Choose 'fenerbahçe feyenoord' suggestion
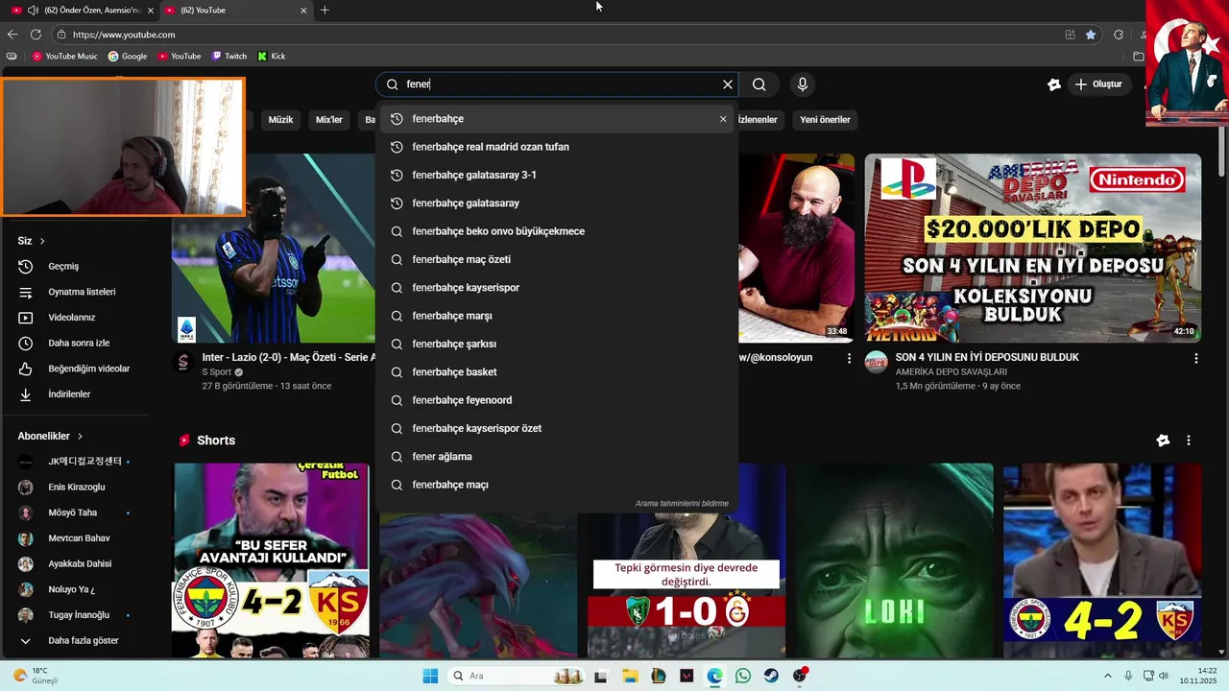Screen dimensions: 1229x691 click(557, 400)
